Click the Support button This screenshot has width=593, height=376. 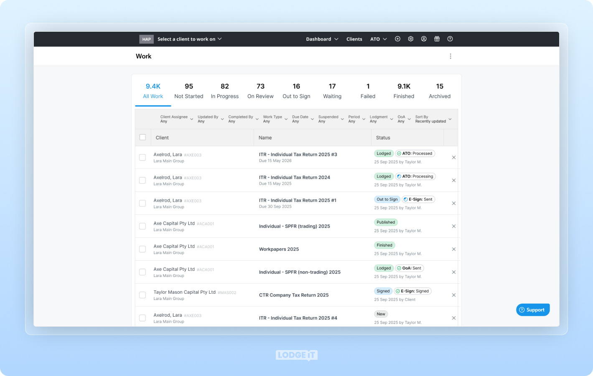tap(532, 310)
